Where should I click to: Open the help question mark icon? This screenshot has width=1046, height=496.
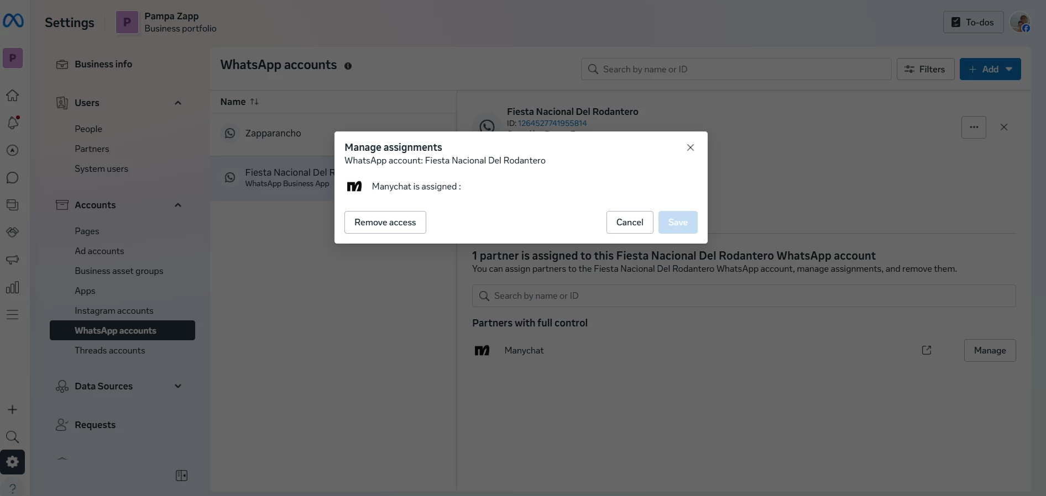click(12, 489)
